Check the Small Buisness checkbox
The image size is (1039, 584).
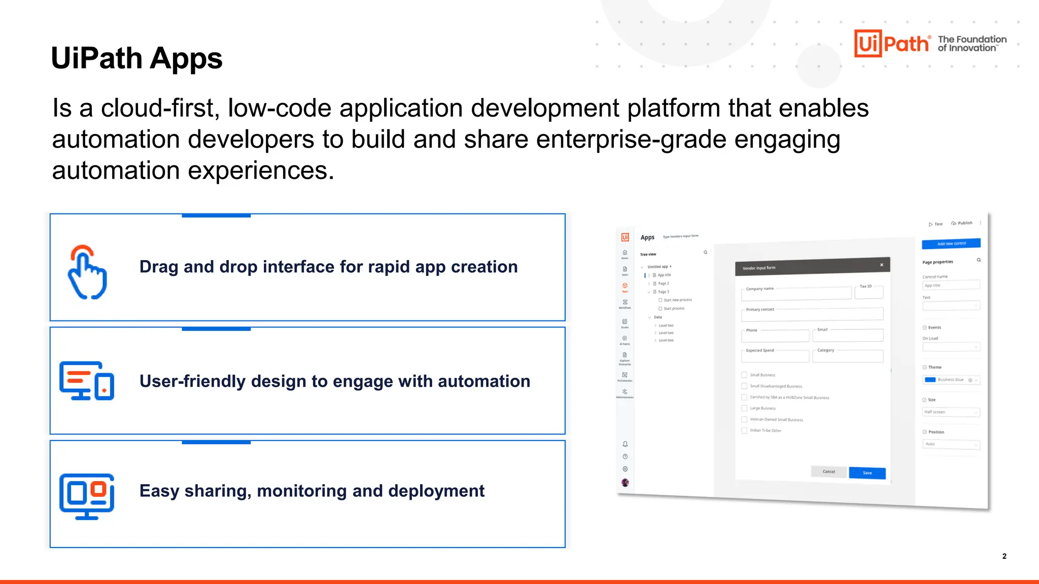[744, 375]
